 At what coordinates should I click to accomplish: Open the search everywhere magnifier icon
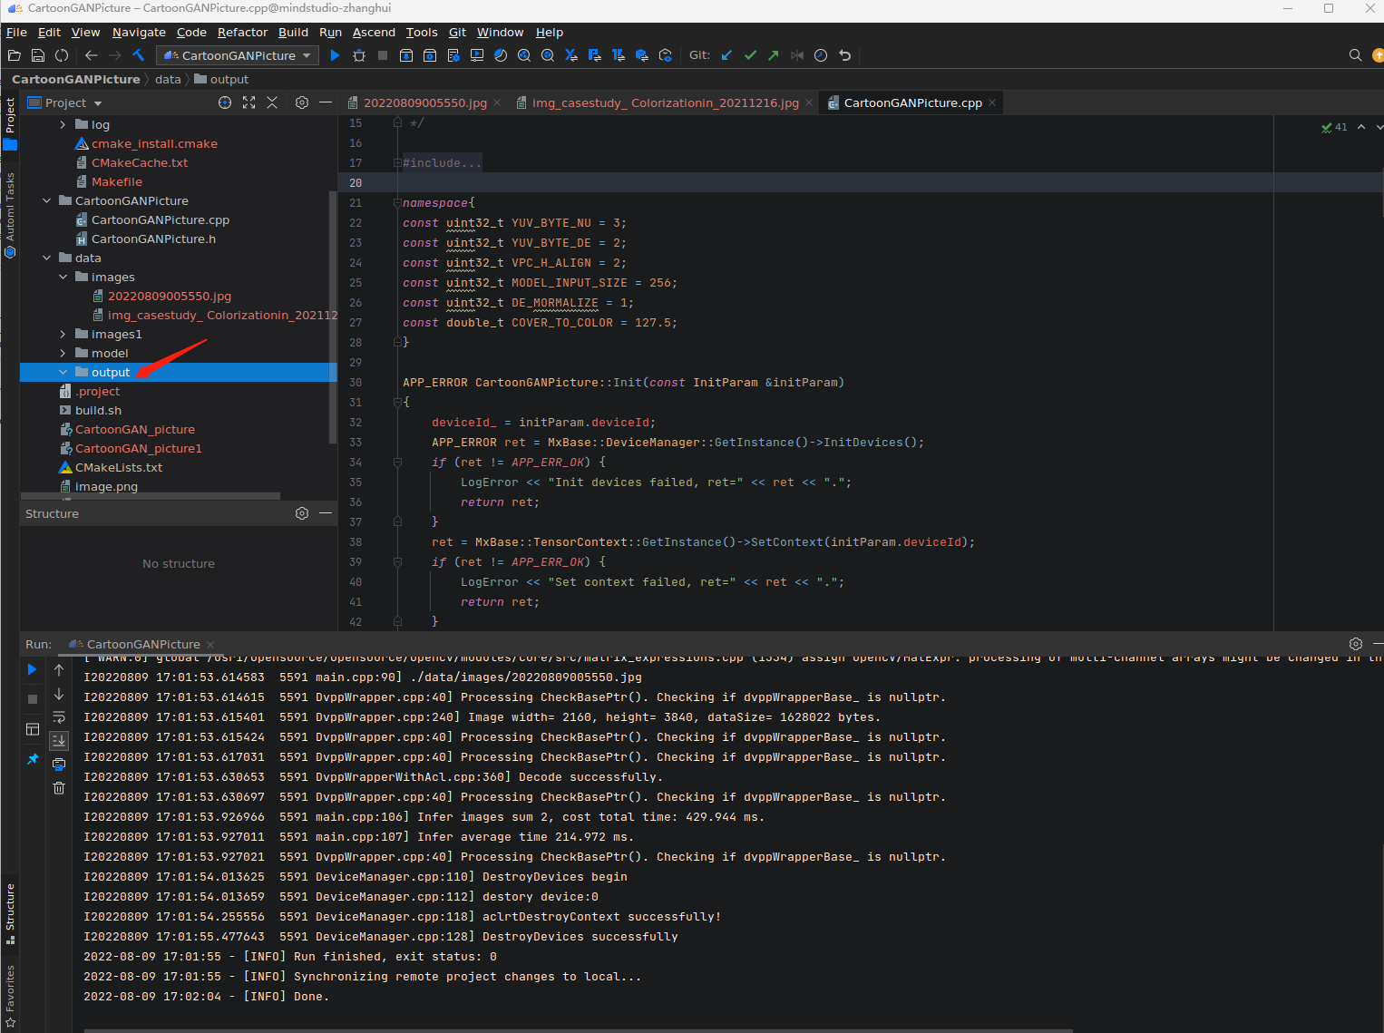(x=1355, y=55)
